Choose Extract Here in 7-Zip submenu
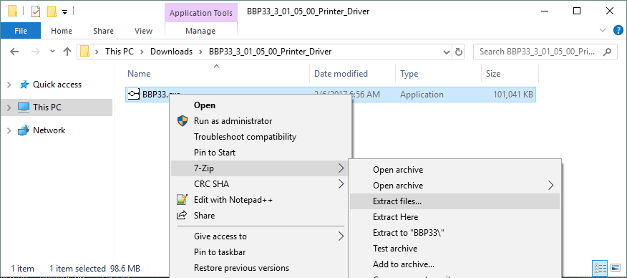This screenshot has height=278, width=627. [455, 217]
